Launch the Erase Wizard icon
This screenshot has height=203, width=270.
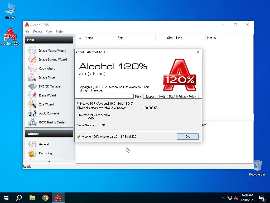point(32,95)
